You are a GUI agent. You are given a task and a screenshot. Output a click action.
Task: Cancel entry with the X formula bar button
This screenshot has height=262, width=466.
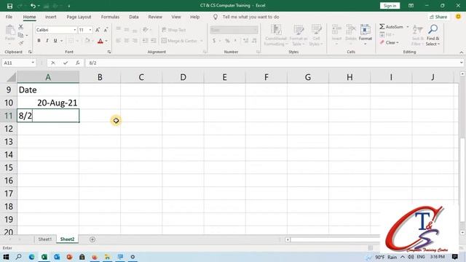[53, 63]
